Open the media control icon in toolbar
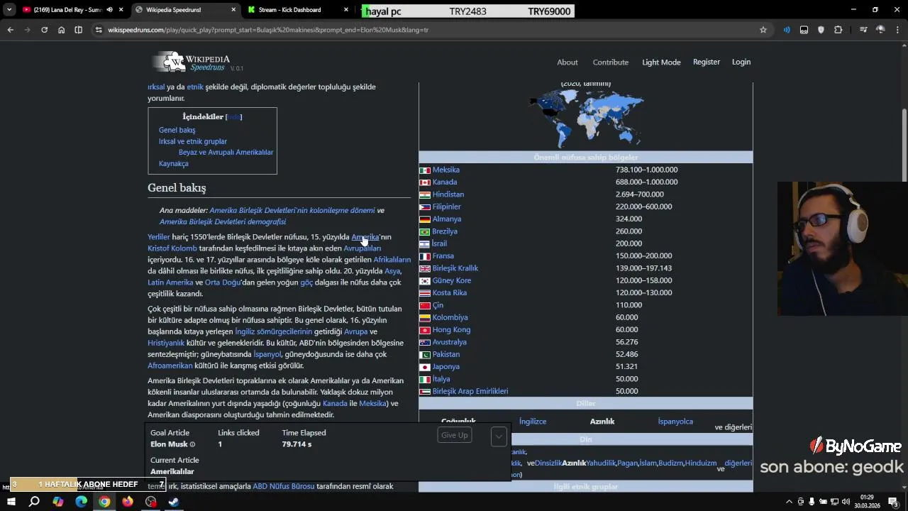Screen dimensions: 908x511 (x=863, y=30)
